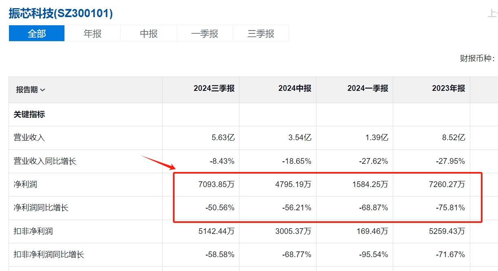The height and width of the screenshot is (271, 498).
Task: Open the 三季报 tab
Action: tap(261, 33)
